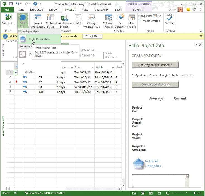
Task: Click the Custom Fields icon
Action: point(50,18)
